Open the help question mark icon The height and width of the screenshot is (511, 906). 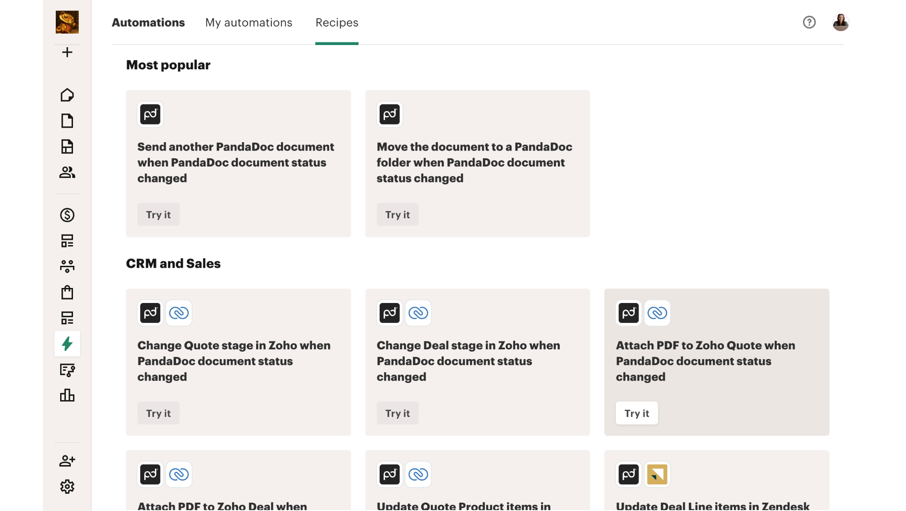click(809, 22)
